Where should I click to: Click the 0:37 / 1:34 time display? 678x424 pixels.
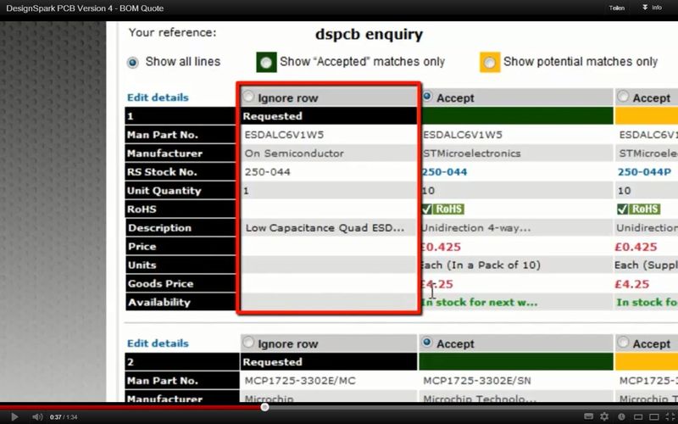click(64, 417)
